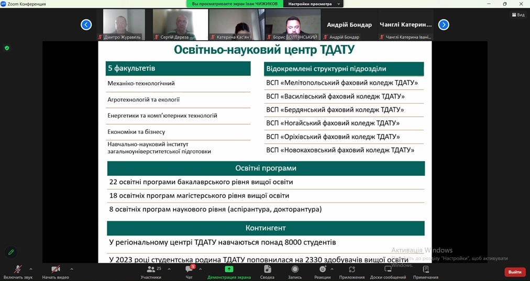Select Сергій Дереза video thumbnail
The image size is (530, 281).
(180, 25)
